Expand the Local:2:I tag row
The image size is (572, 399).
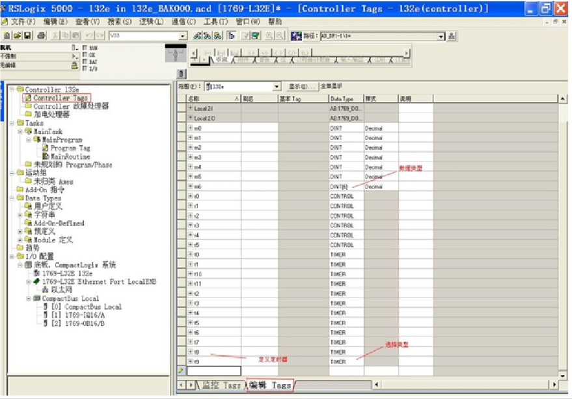point(191,108)
